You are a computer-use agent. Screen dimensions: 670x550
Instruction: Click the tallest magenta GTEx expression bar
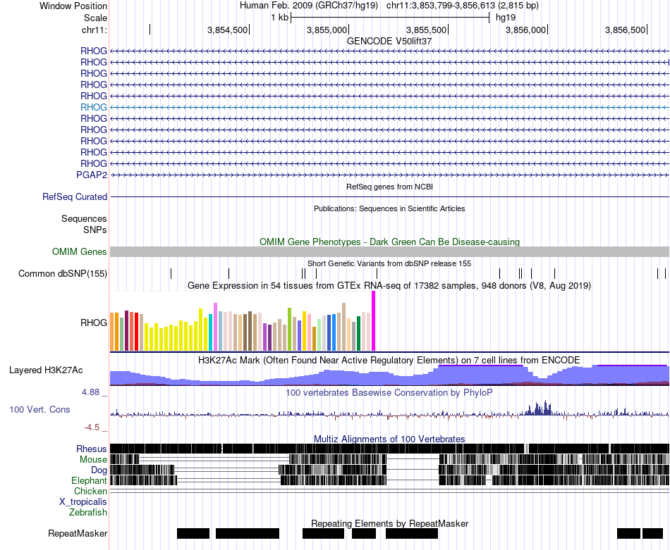[x=374, y=321]
